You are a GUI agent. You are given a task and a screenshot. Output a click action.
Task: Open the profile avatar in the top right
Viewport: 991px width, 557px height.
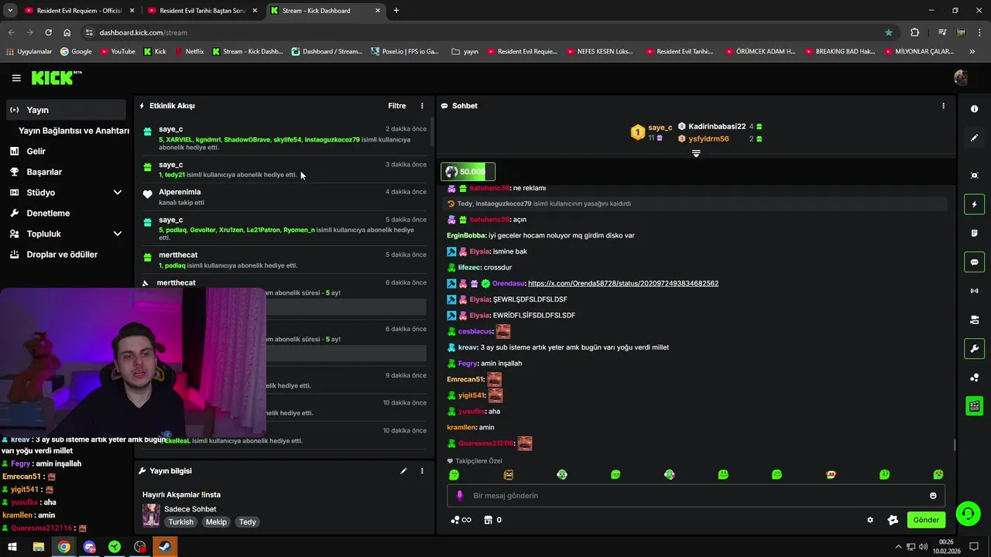pos(961,77)
